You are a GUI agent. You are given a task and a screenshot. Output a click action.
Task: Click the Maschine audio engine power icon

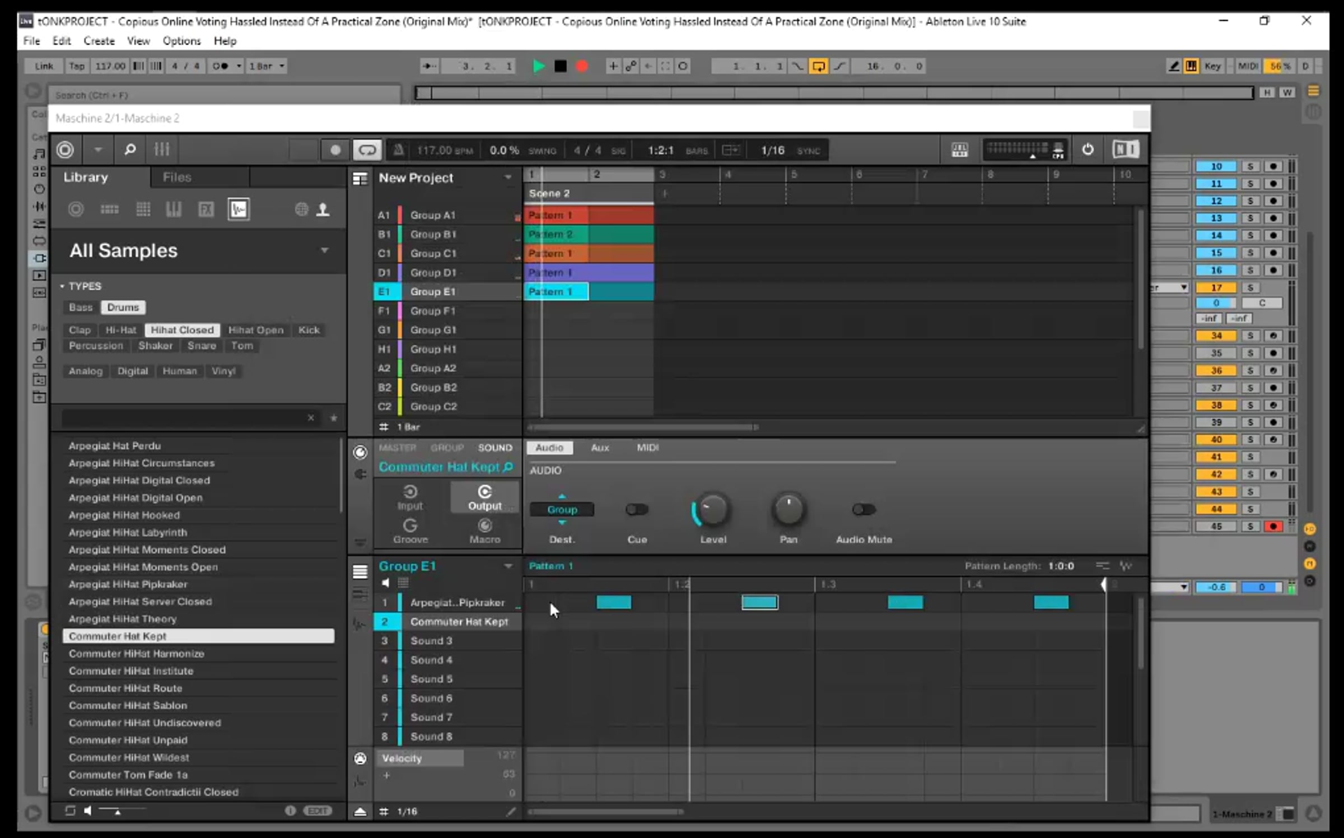pos(1088,150)
